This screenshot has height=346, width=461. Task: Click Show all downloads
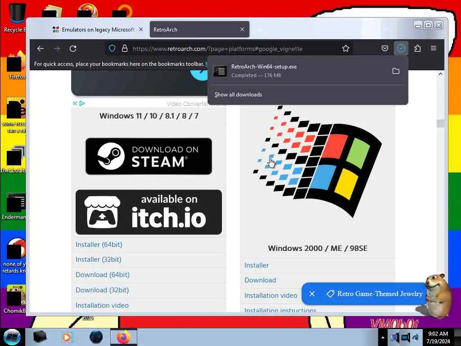pos(238,95)
